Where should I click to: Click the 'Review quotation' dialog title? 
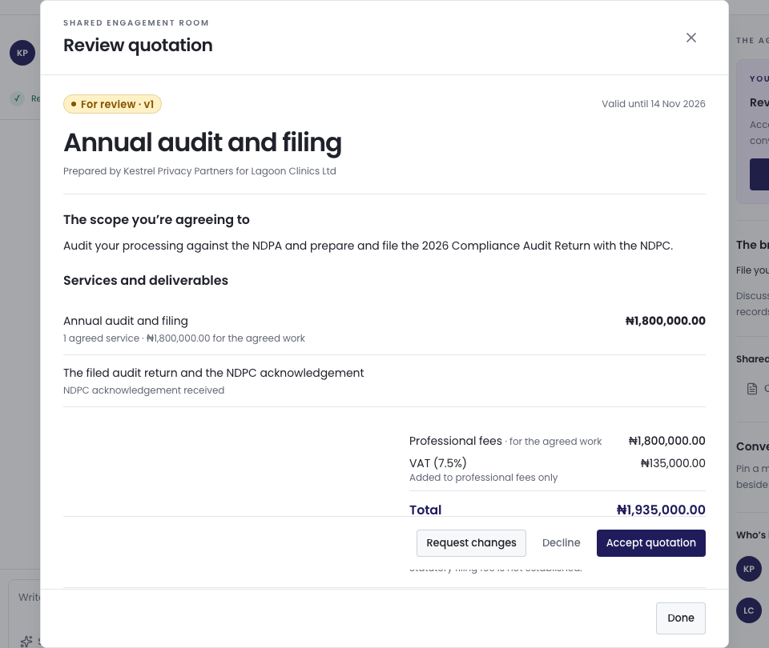[138, 45]
